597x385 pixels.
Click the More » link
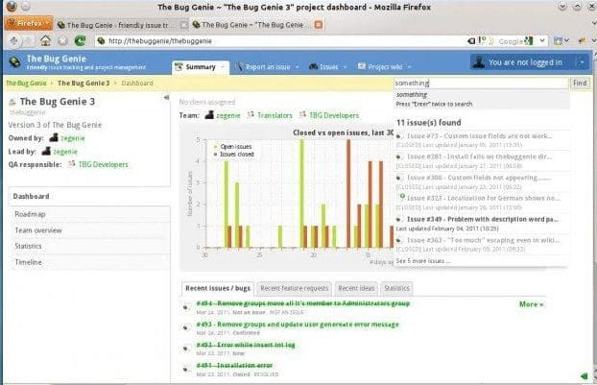531,304
